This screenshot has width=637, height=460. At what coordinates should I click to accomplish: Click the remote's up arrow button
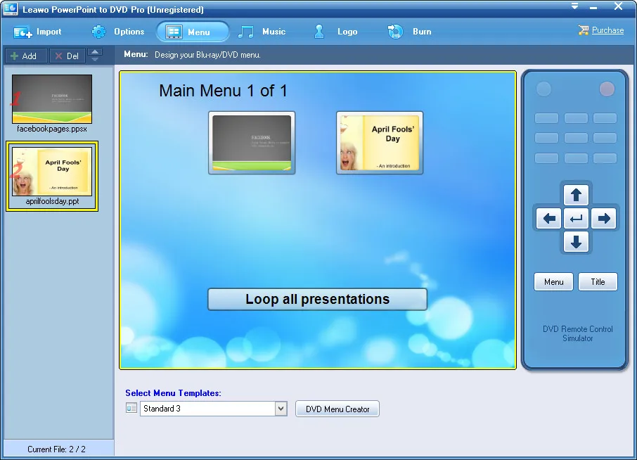coord(576,195)
